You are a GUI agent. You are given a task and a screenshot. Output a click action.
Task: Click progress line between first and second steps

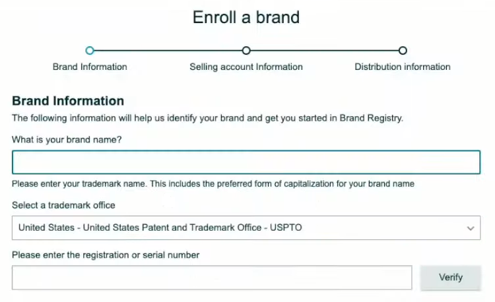click(168, 50)
